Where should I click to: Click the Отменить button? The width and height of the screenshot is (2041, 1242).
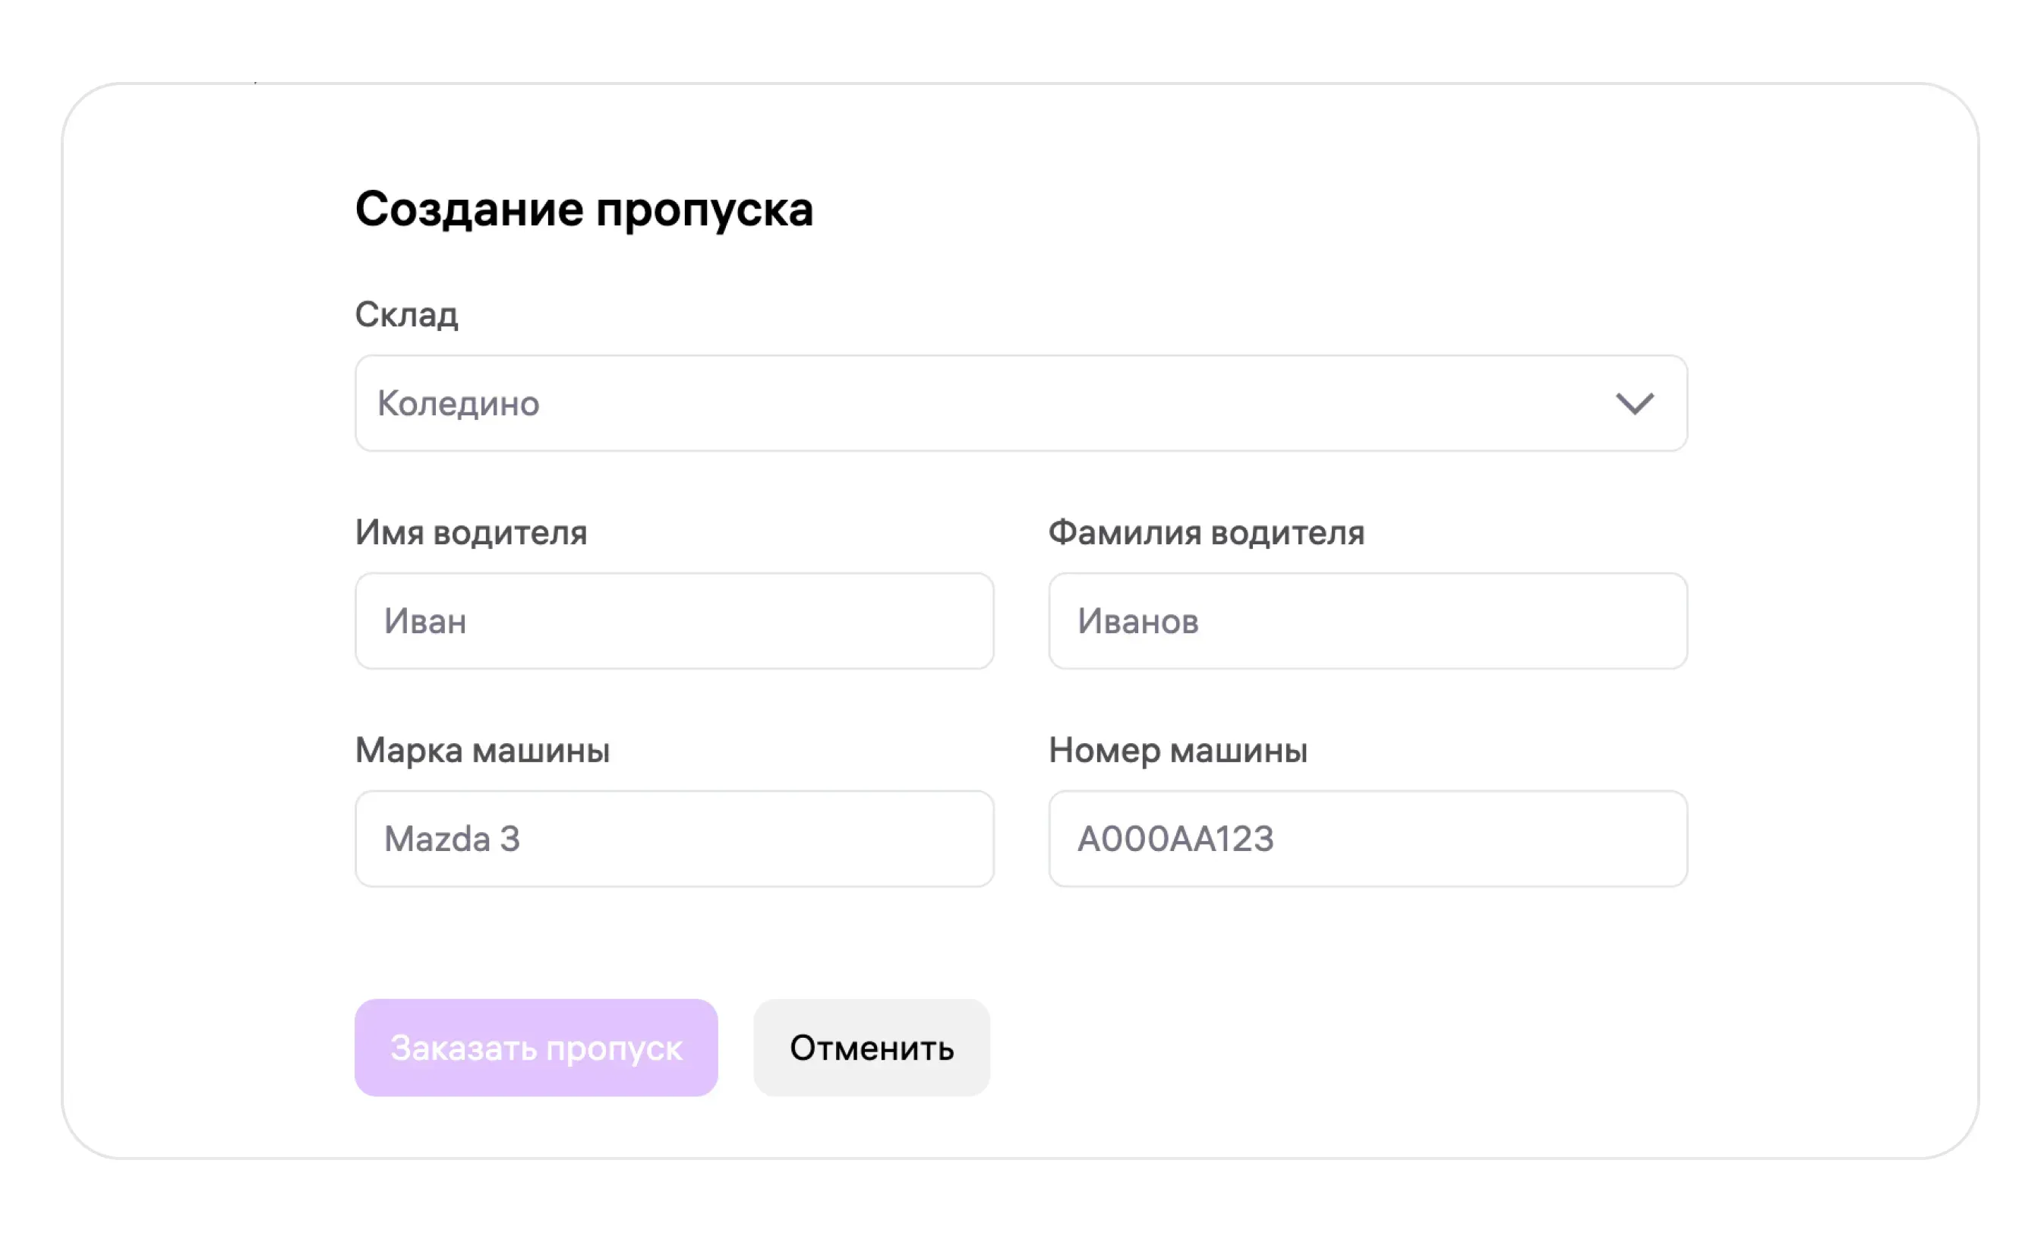(872, 1048)
